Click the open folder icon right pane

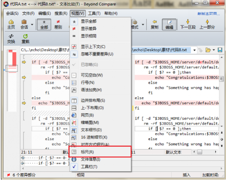click(x=208, y=50)
